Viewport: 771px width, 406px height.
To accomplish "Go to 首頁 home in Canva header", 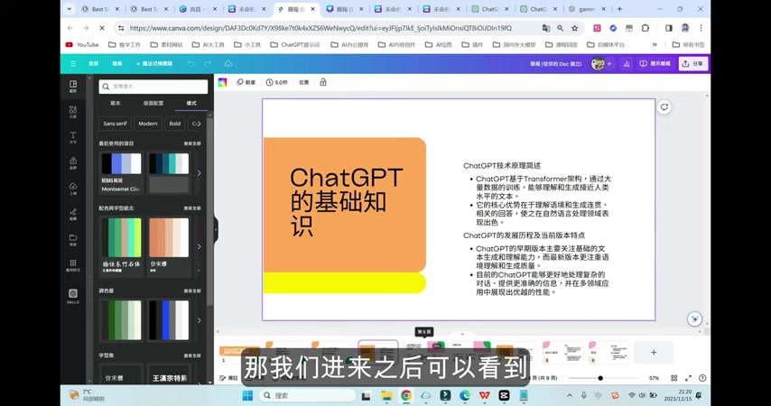I will (x=93, y=63).
